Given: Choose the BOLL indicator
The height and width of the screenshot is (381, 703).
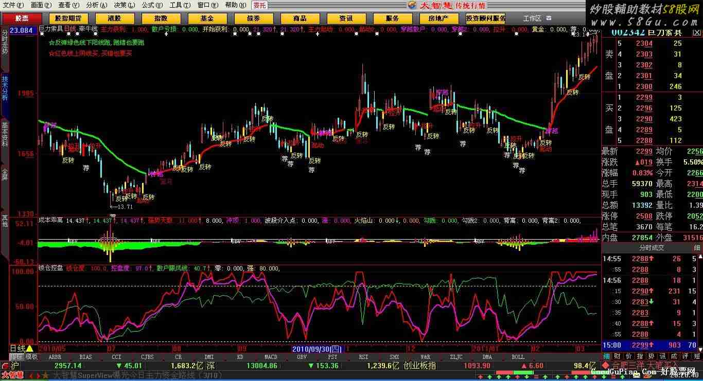Looking at the screenshot, I should [518, 357].
